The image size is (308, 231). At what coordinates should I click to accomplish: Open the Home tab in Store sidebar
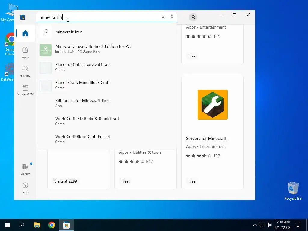25,33
